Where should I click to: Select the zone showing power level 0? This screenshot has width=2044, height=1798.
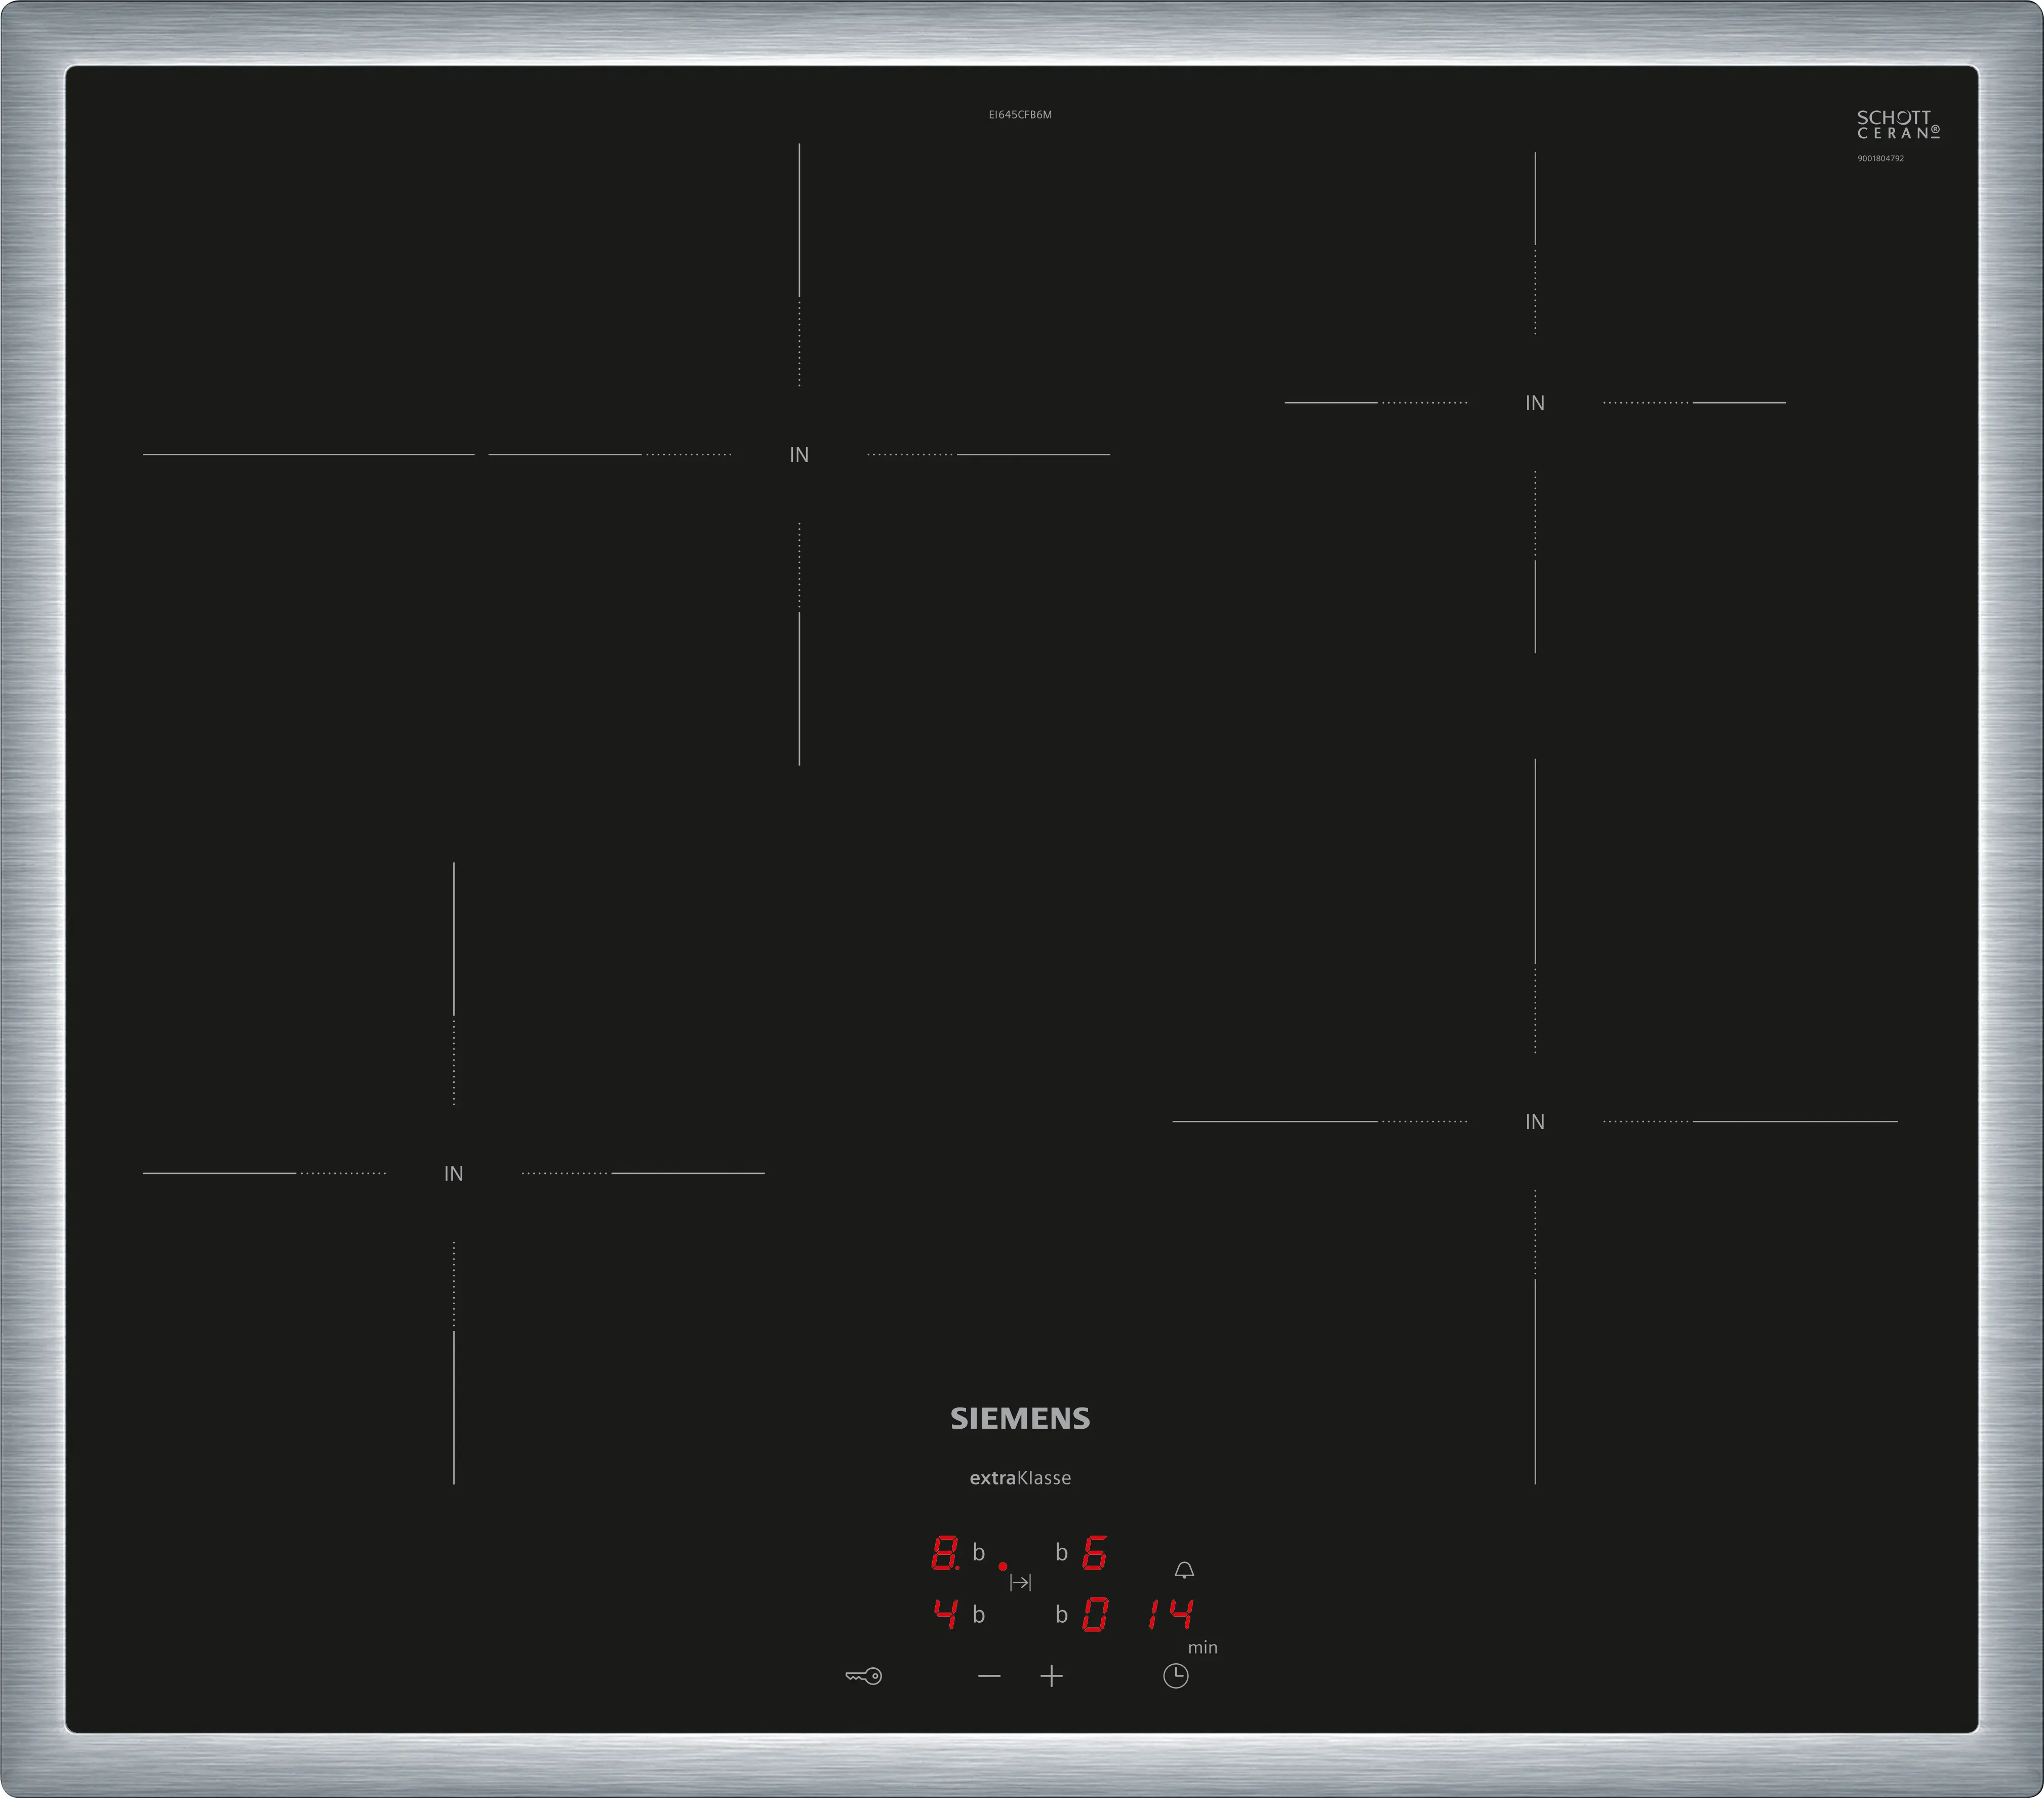point(1095,1614)
